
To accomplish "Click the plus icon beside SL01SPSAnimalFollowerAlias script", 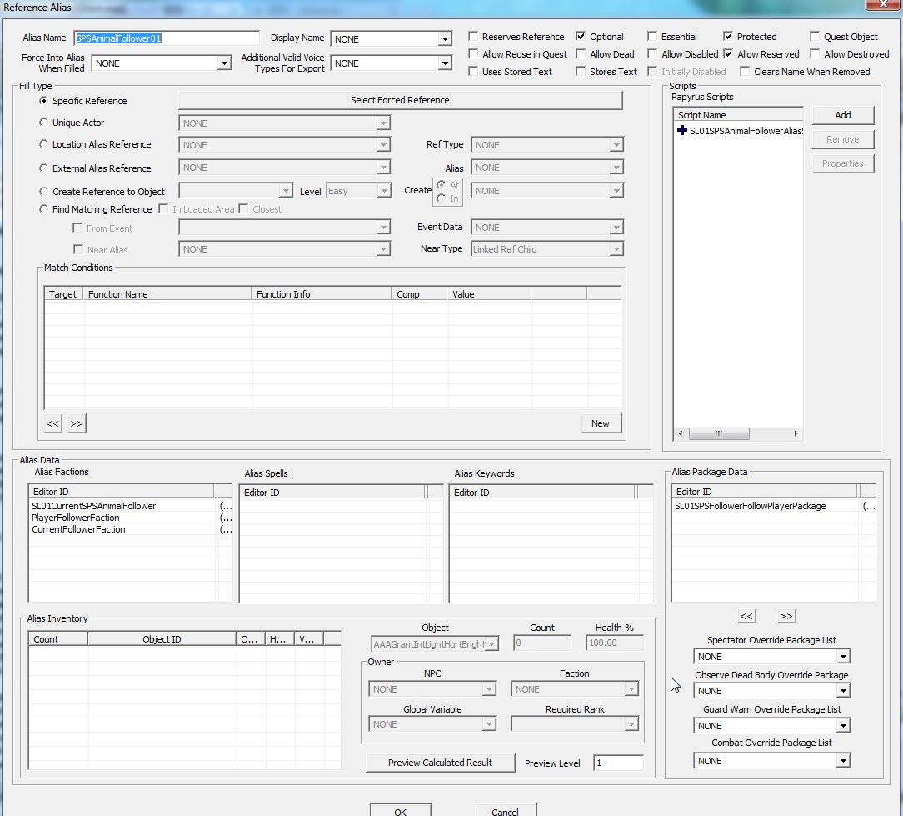I will 683,131.
